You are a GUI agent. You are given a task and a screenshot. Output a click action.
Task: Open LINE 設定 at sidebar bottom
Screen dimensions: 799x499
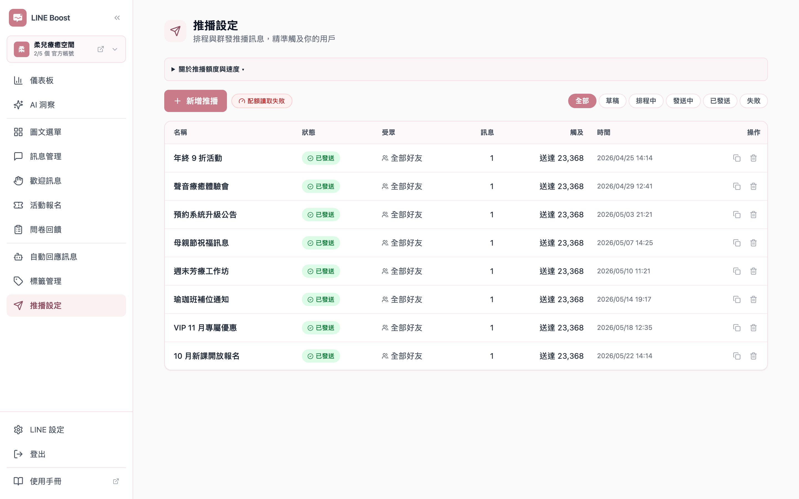point(66,430)
